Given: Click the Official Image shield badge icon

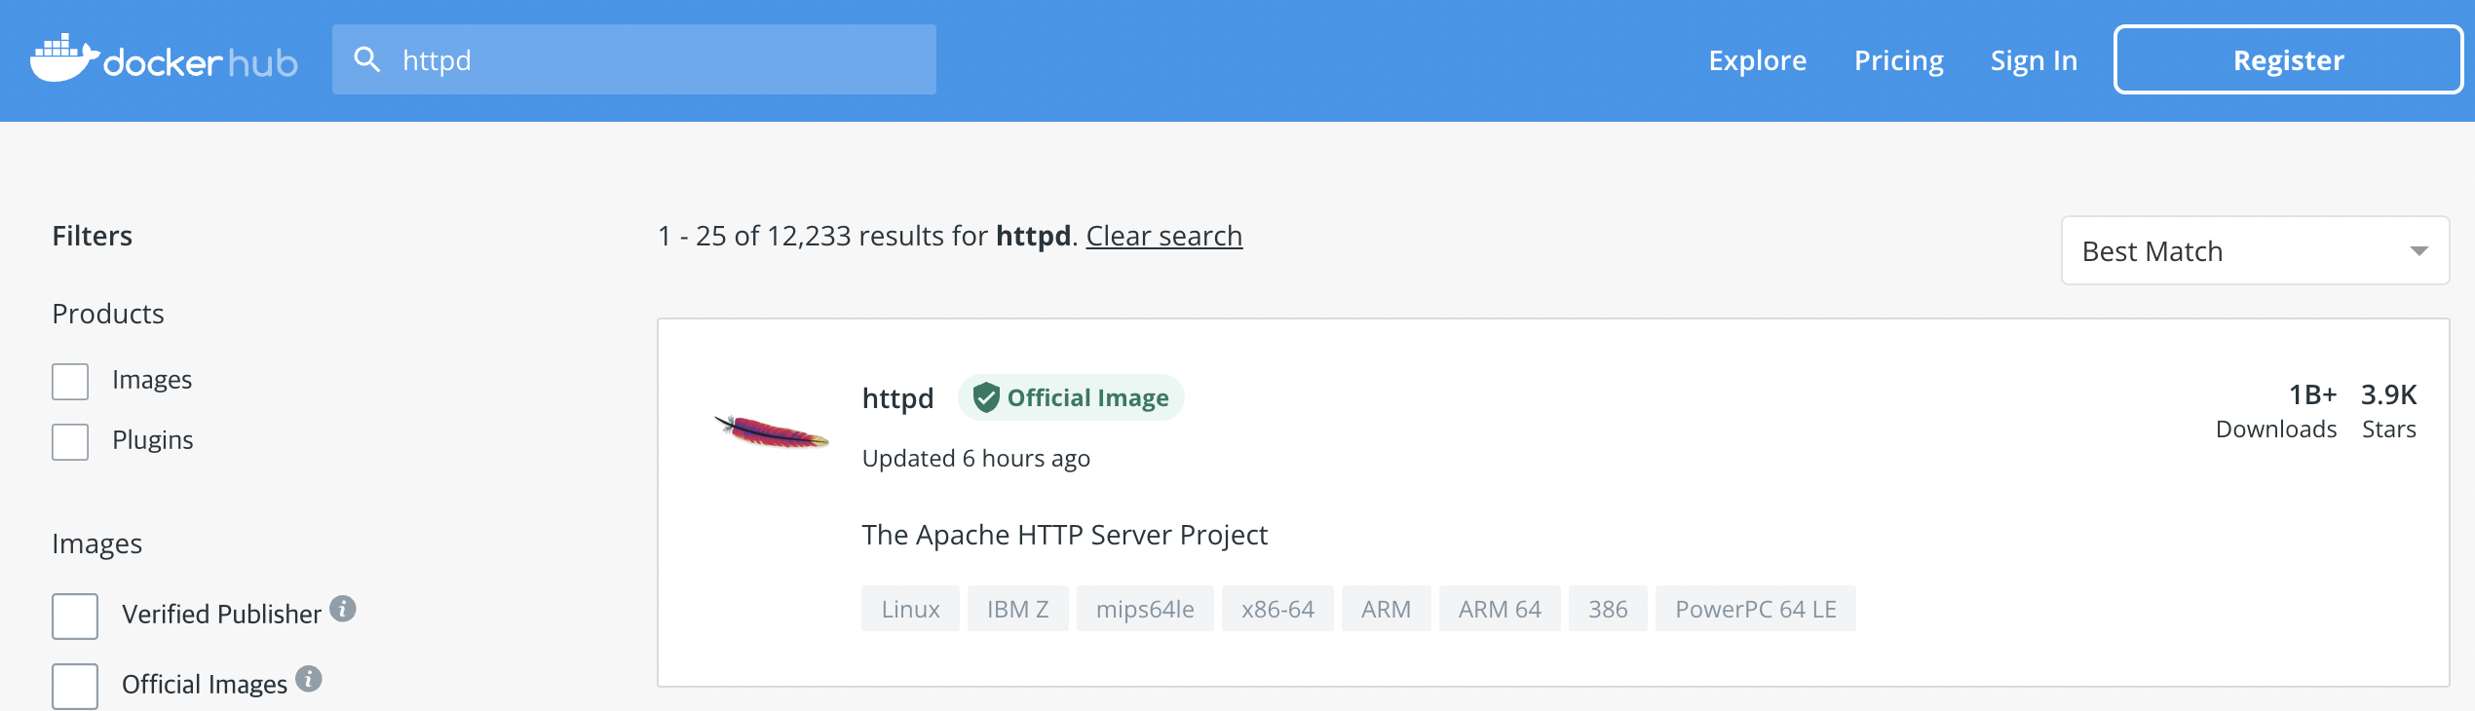Looking at the screenshot, I should (986, 397).
